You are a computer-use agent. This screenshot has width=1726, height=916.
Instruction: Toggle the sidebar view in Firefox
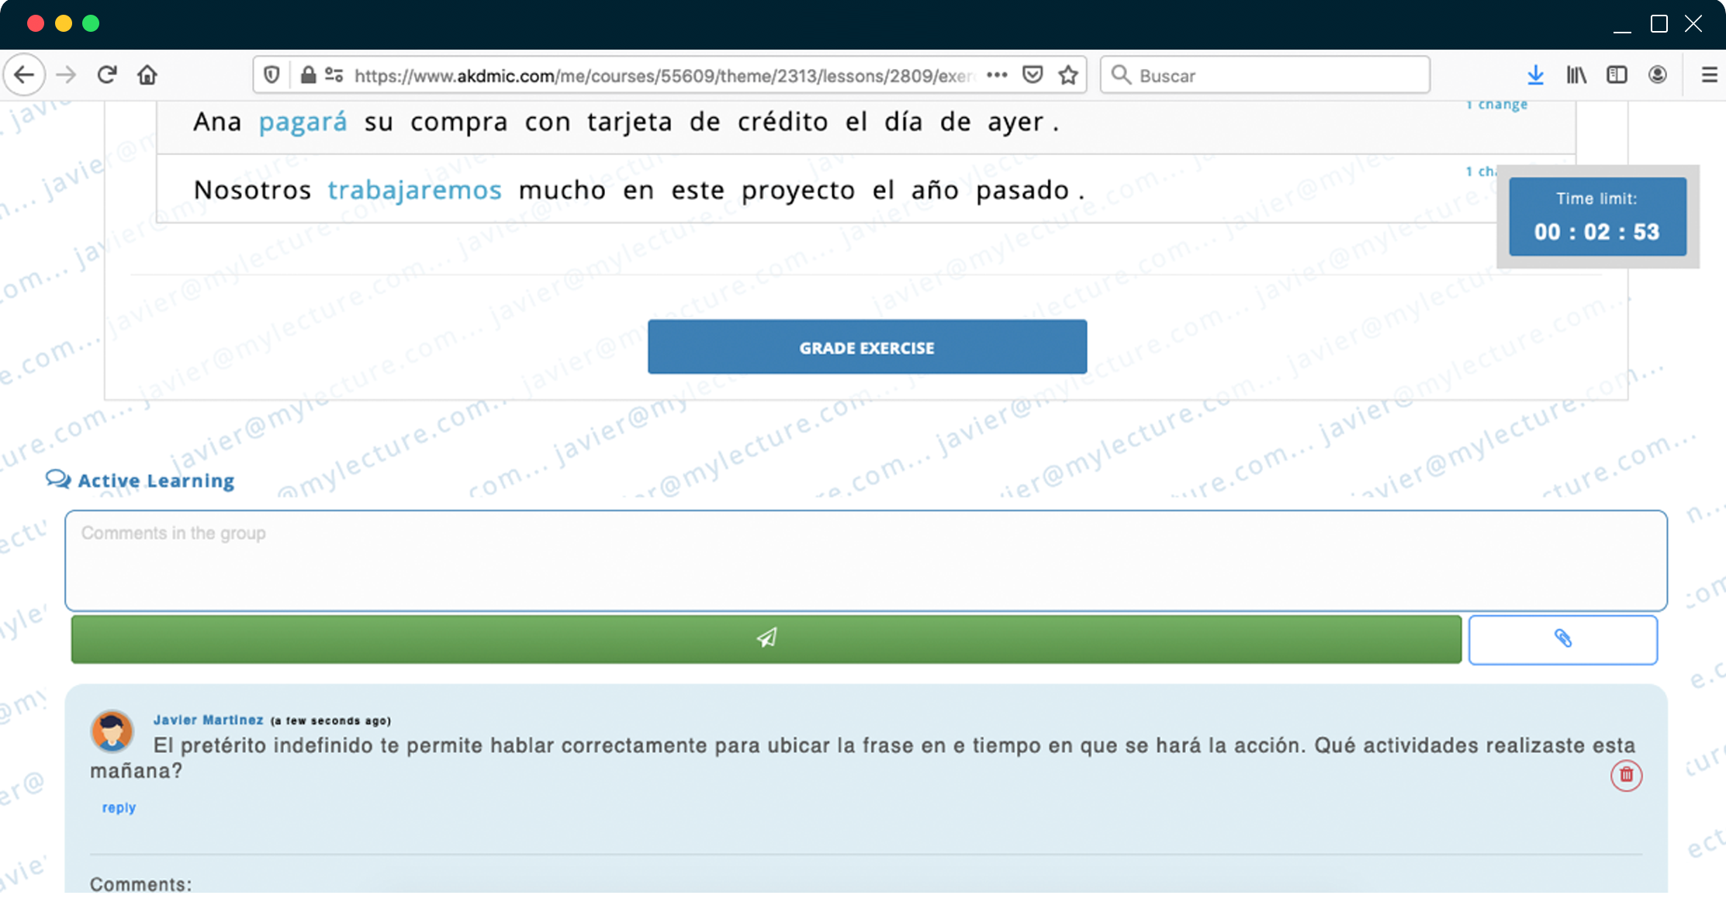coord(1617,74)
